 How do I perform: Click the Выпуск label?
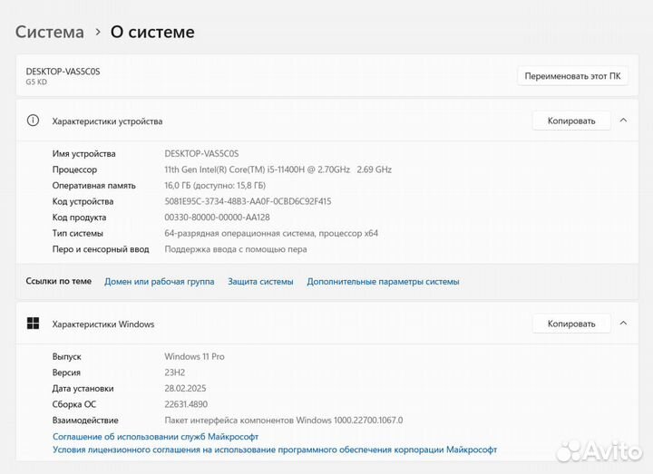point(66,357)
